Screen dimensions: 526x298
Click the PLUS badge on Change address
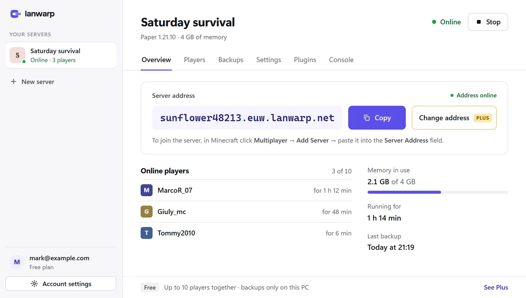pos(482,118)
